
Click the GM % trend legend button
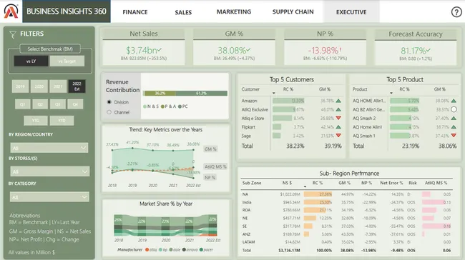(x=210, y=149)
